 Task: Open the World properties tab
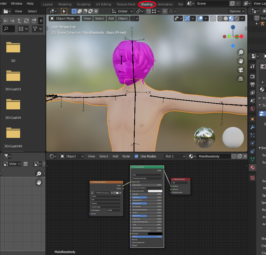click(252, 109)
